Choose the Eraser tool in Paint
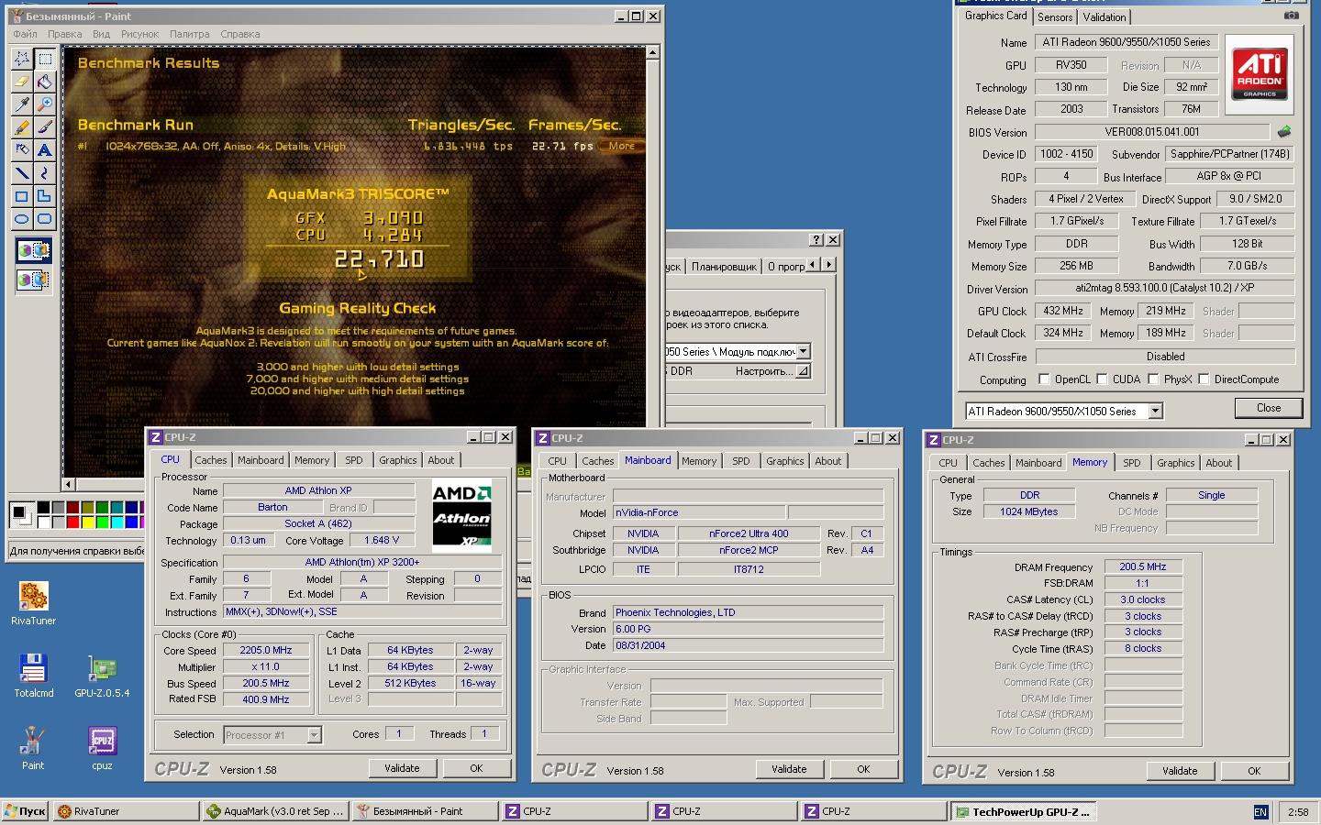This screenshot has width=1321, height=825. point(22,82)
